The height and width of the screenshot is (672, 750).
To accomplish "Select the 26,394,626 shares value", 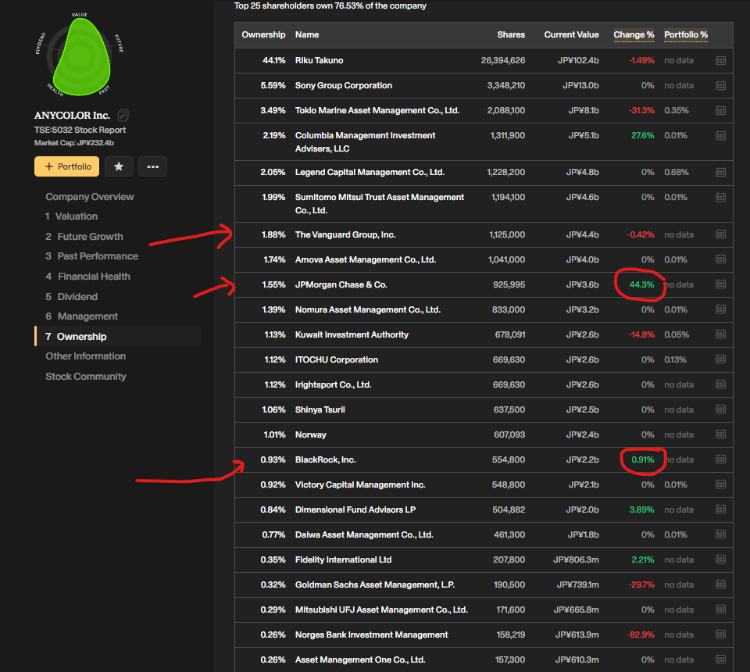I will coord(502,60).
